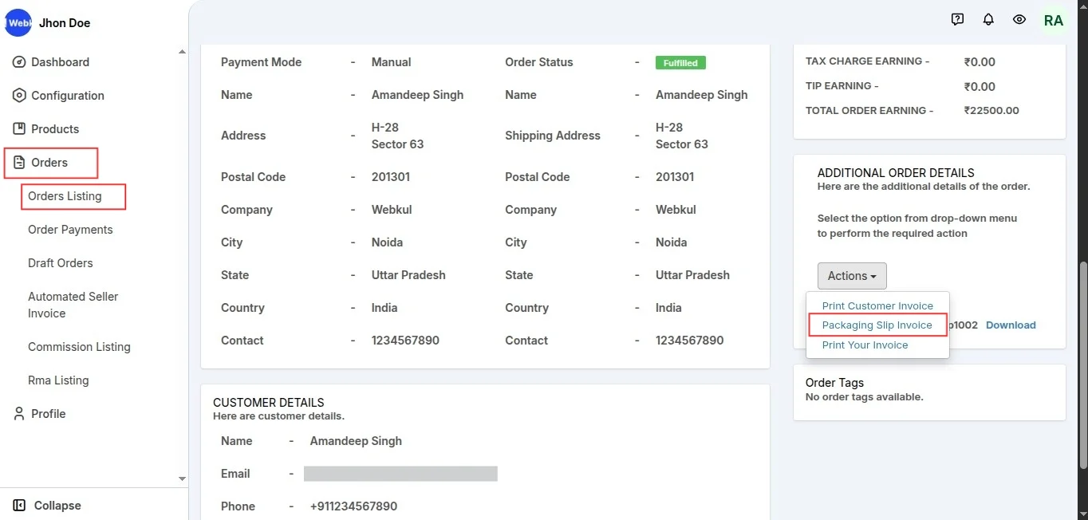Click the Webkul logo avatar
Viewport: 1088px width, 520px height.
(18, 23)
